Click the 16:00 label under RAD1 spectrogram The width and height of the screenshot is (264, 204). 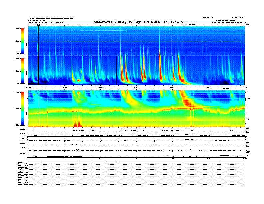point(173,88)
